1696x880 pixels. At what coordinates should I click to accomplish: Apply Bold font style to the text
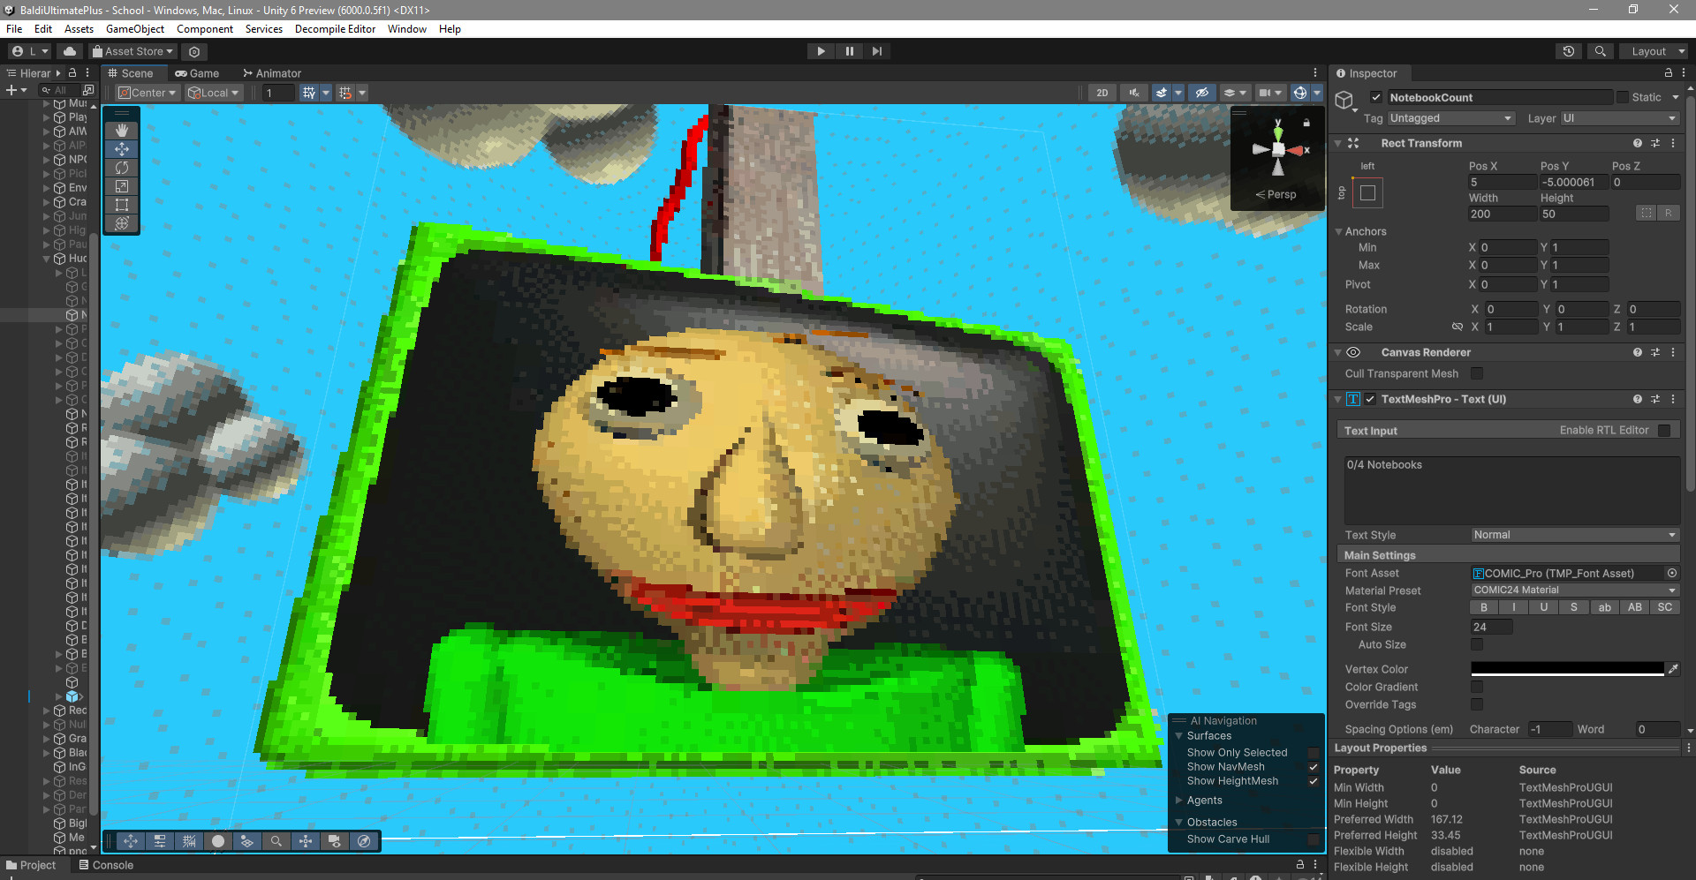click(x=1484, y=607)
